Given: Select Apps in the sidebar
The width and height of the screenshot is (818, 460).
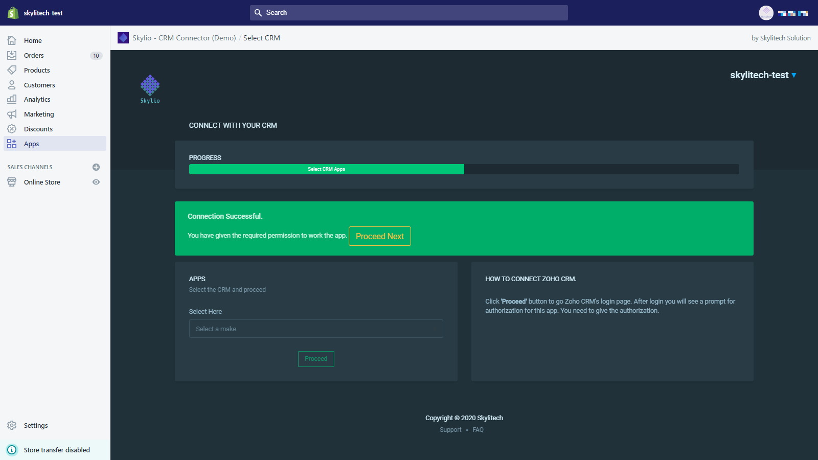Looking at the screenshot, I should click(x=55, y=144).
